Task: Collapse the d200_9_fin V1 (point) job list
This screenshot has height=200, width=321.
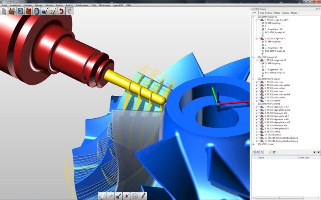Action: (x=254, y=79)
